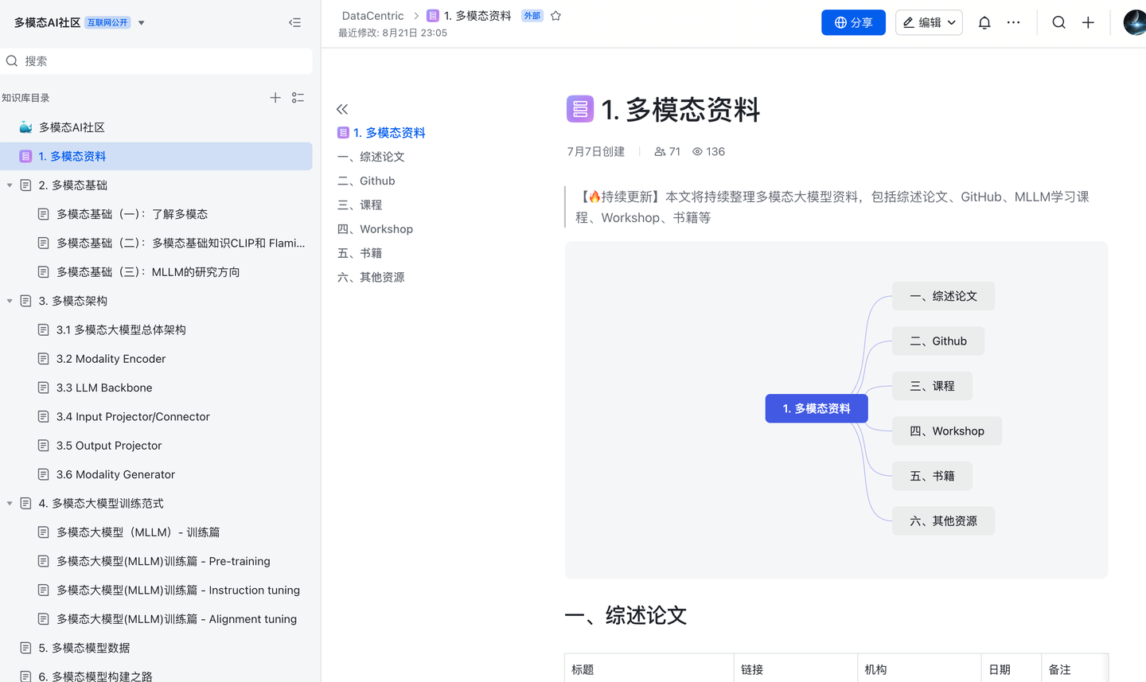Jump to 五、书籍 in the outline

click(359, 252)
